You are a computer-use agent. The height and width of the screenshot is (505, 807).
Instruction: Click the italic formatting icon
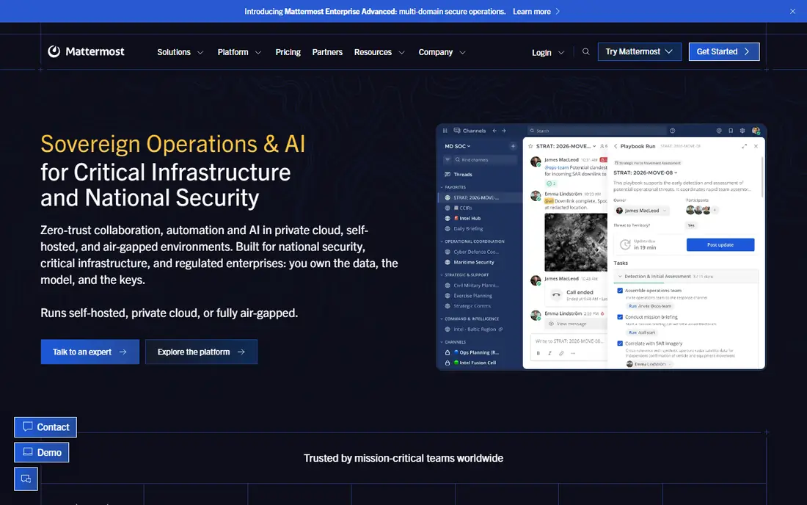[549, 353]
